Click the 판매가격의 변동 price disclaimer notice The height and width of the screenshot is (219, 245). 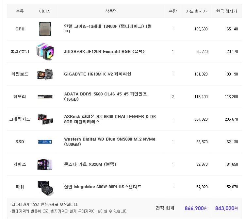(x=69, y=211)
